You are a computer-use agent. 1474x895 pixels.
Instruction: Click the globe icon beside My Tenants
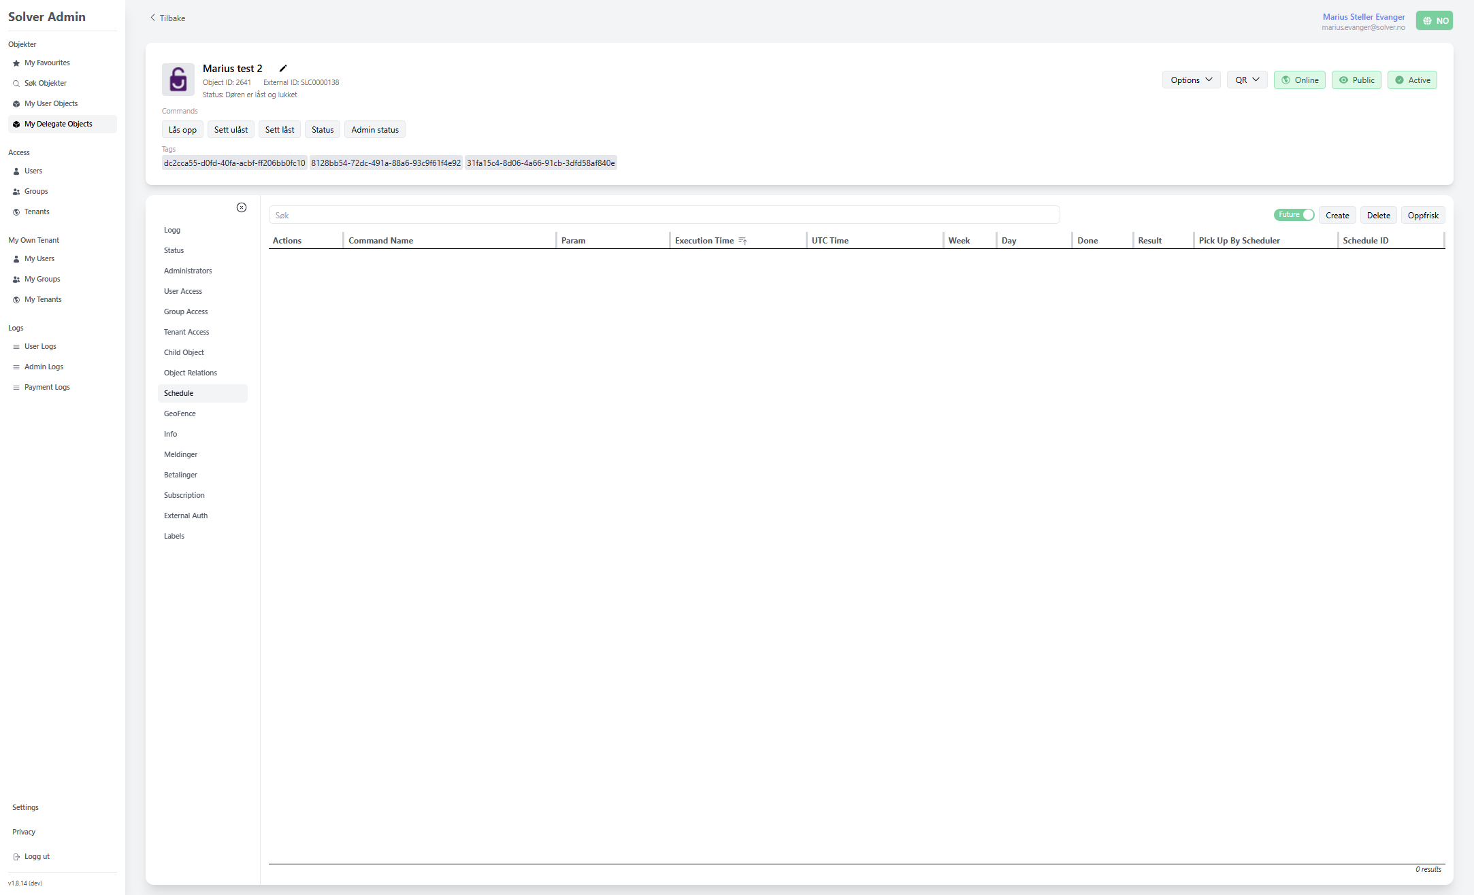click(x=16, y=300)
